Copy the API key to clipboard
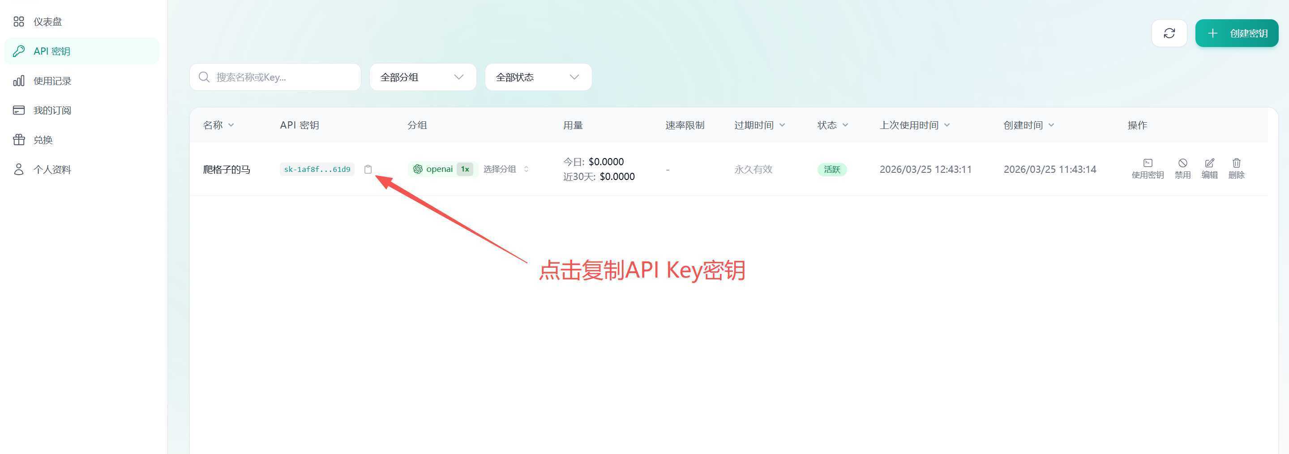The height and width of the screenshot is (454, 1289). tap(368, 169)
